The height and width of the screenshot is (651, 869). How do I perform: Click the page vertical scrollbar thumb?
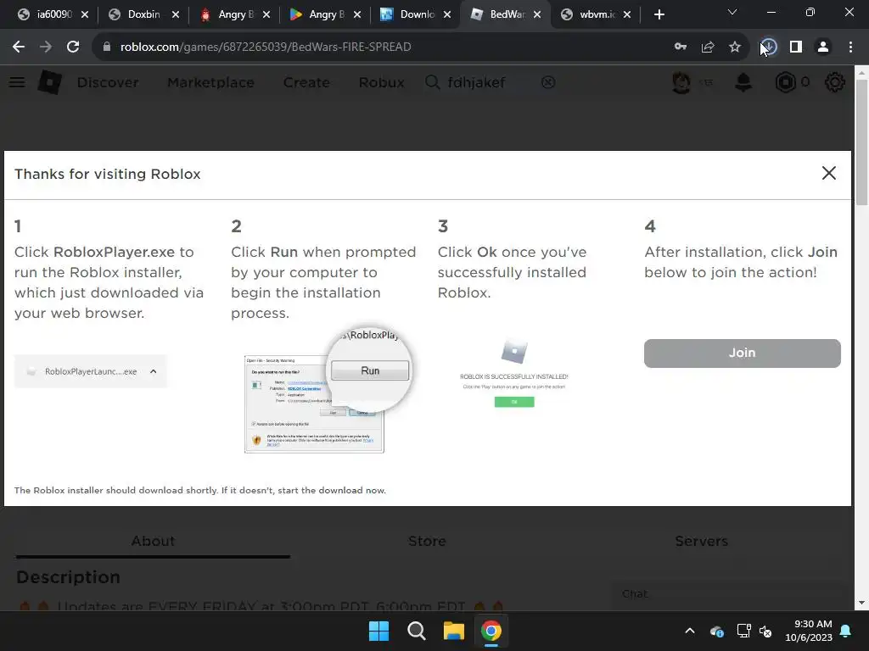(x=861, y=142)
